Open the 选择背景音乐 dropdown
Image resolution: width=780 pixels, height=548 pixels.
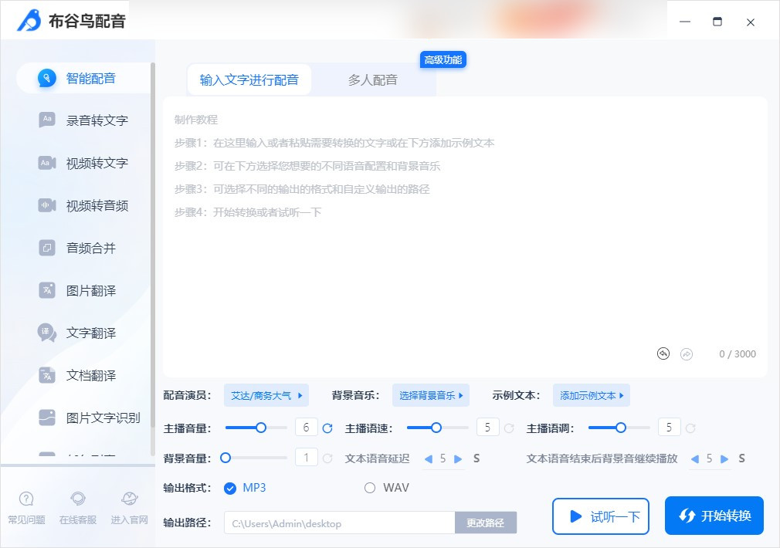click(431, 395)
